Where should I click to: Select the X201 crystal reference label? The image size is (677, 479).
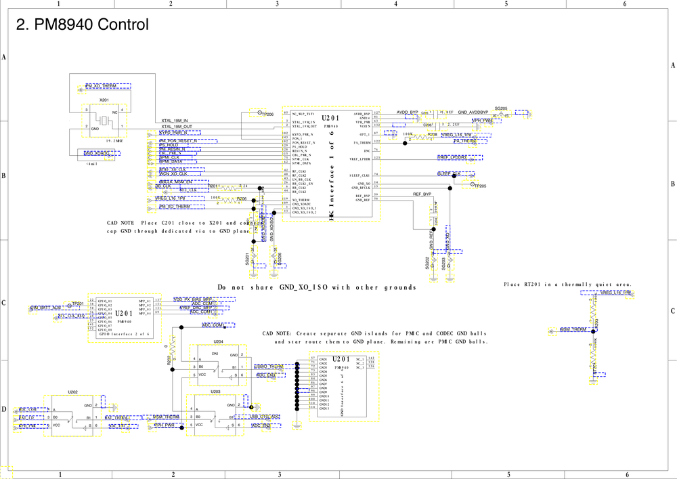pyautogui.click(x=104, y=100)
